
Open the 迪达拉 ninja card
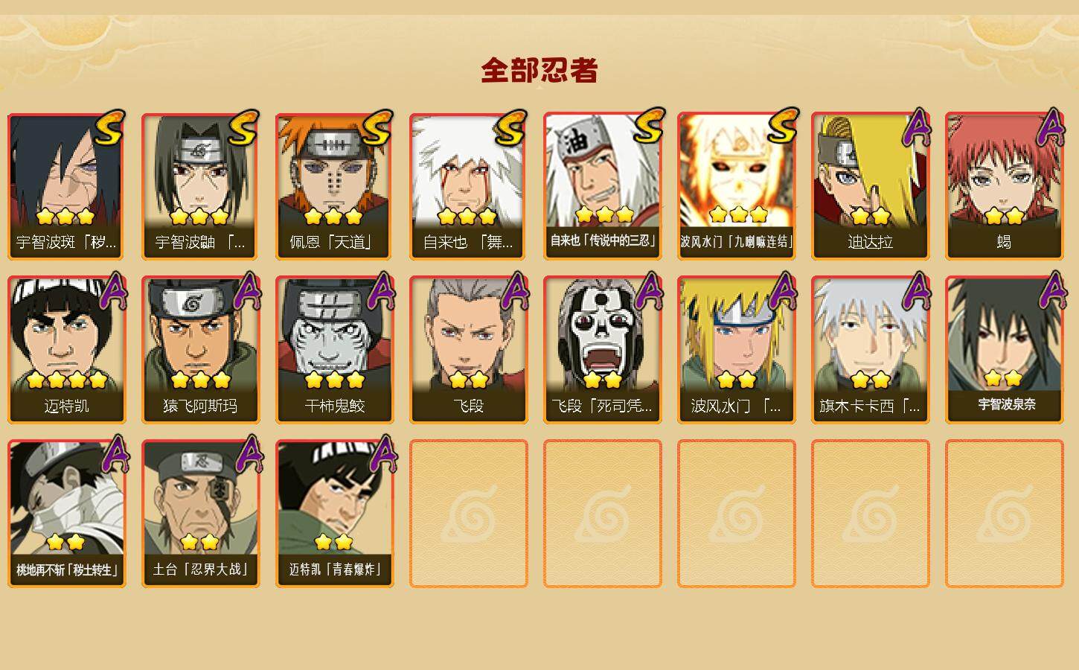870,186
